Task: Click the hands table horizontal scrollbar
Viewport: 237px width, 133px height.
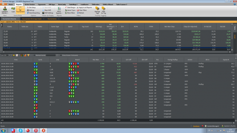Action: click(117, 123)
